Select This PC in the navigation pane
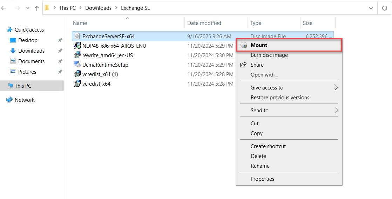 click(x=32, y=86)
